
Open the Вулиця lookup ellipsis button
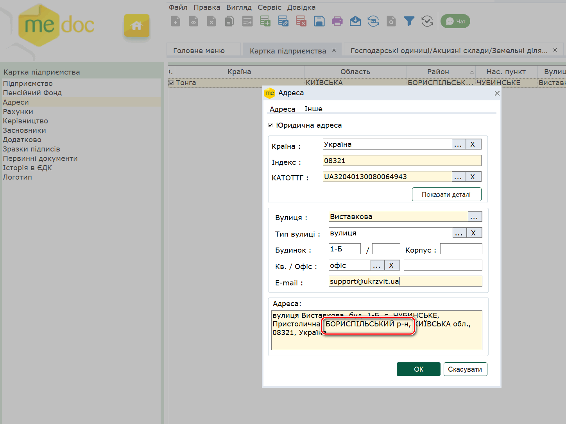pos(475,217)
